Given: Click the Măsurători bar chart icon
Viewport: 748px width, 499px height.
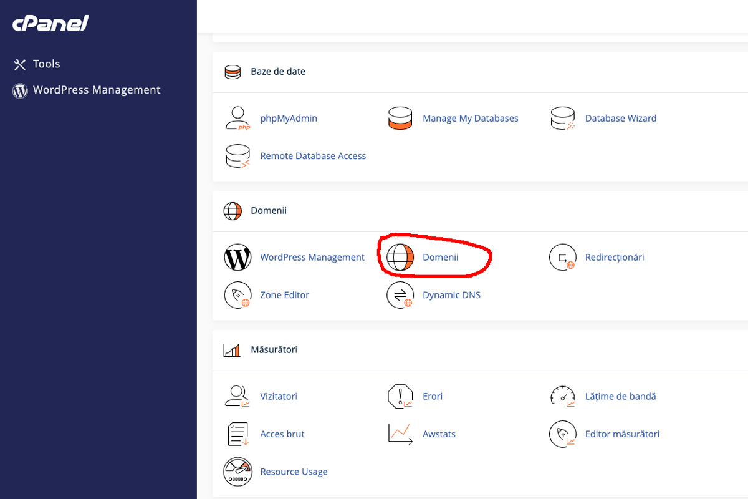Looking at the screenshot, I should tap(232, 350).
